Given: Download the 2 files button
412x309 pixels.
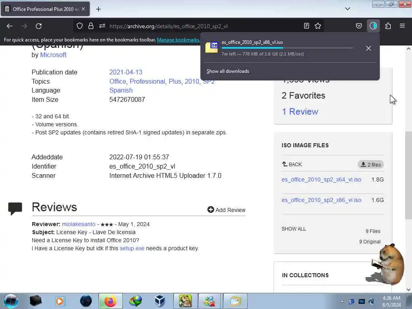Looking at the screenshot, I should [371, 165].
